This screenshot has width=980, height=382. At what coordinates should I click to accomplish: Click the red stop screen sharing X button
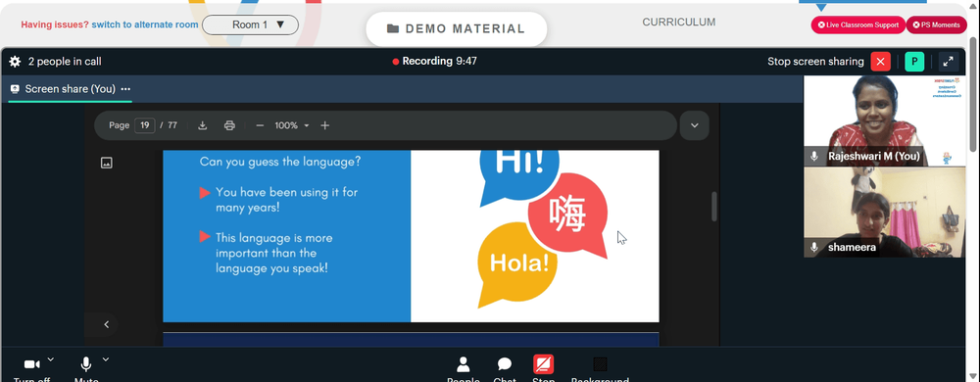(x=881, y=61)
